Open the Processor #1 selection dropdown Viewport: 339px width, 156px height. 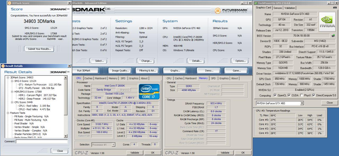113,145
